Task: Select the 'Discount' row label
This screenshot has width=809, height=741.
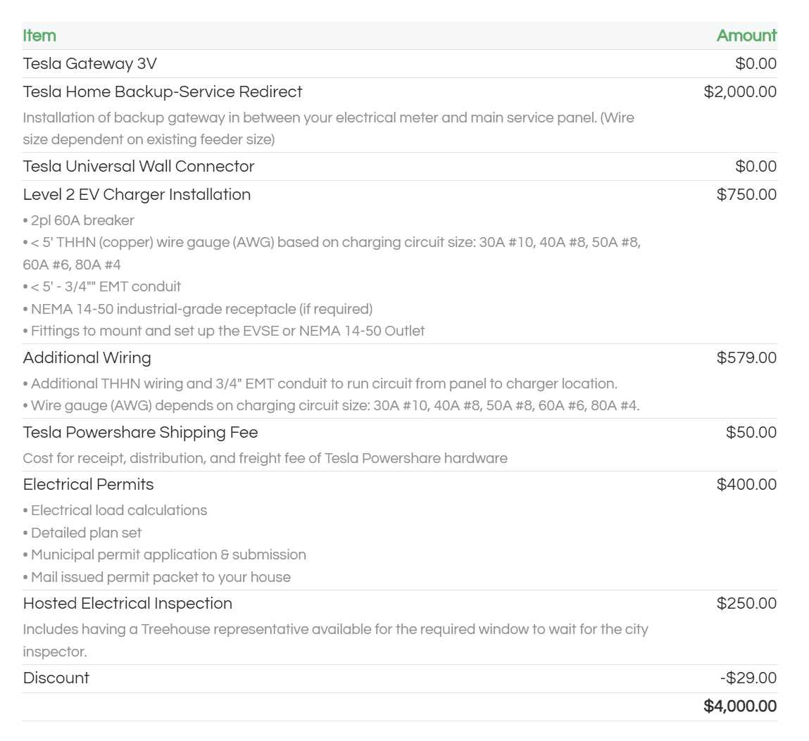Action: click(x=56, y=678)
